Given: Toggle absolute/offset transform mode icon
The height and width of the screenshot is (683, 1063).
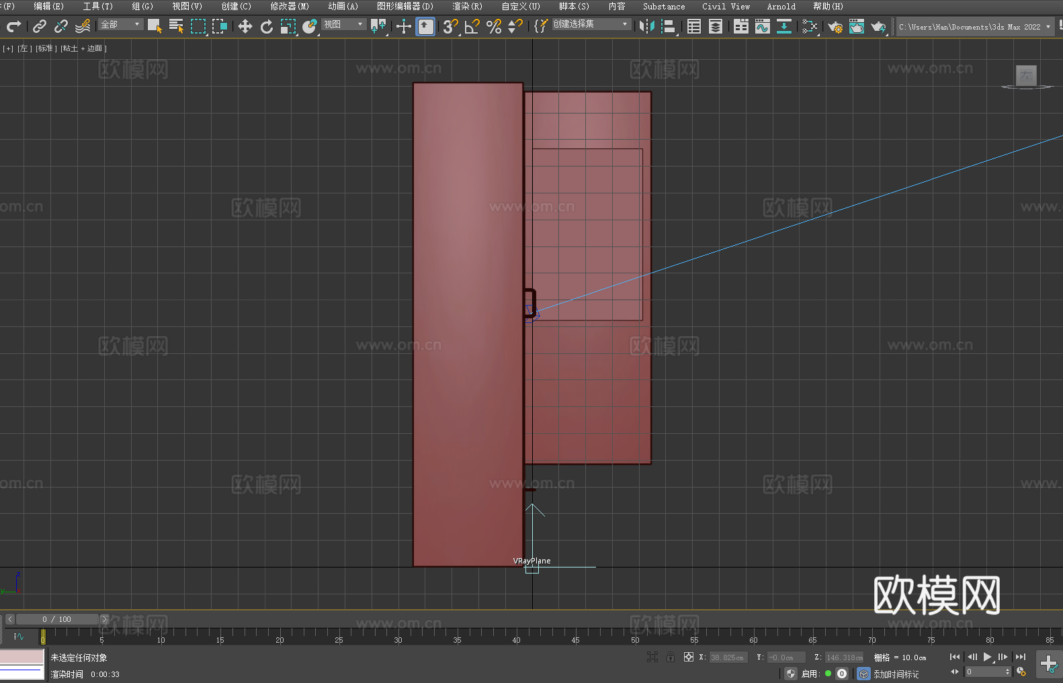Looking at the screenshot, I should click(689, 657).
